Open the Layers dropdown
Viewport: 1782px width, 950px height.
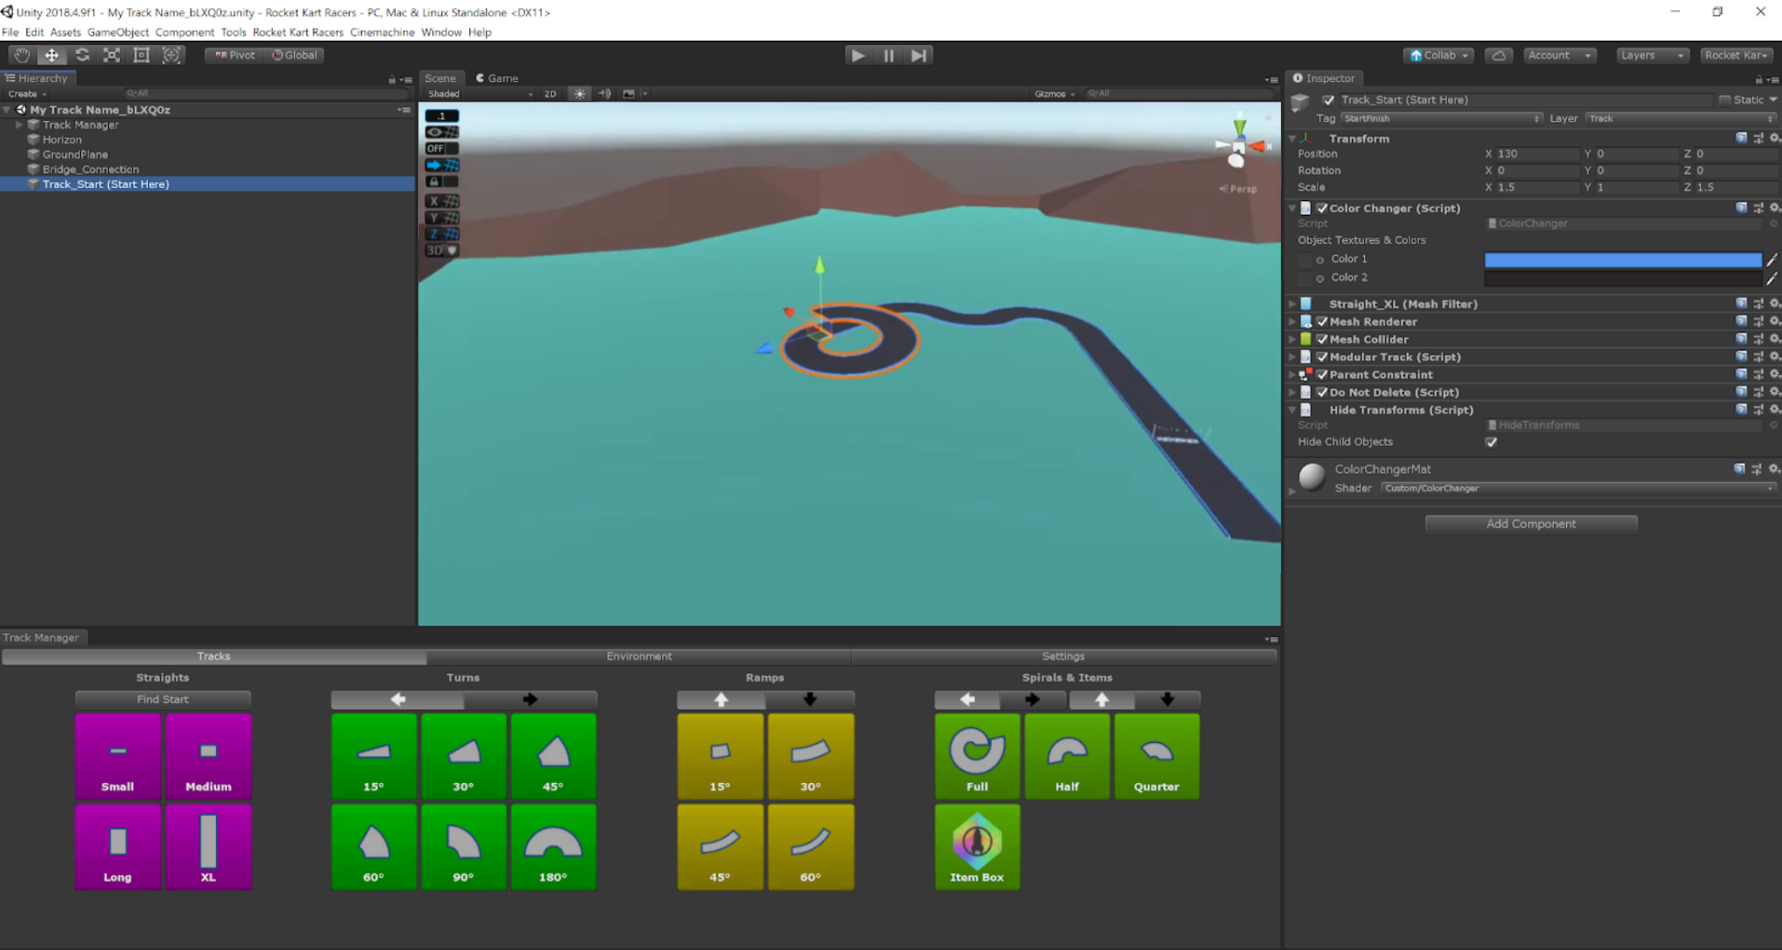click(1652, 55)
